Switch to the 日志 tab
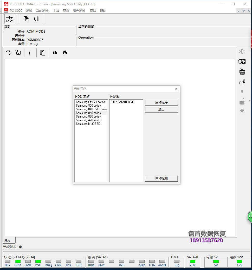This screenshot has height=270, width=252. [8, 241]
